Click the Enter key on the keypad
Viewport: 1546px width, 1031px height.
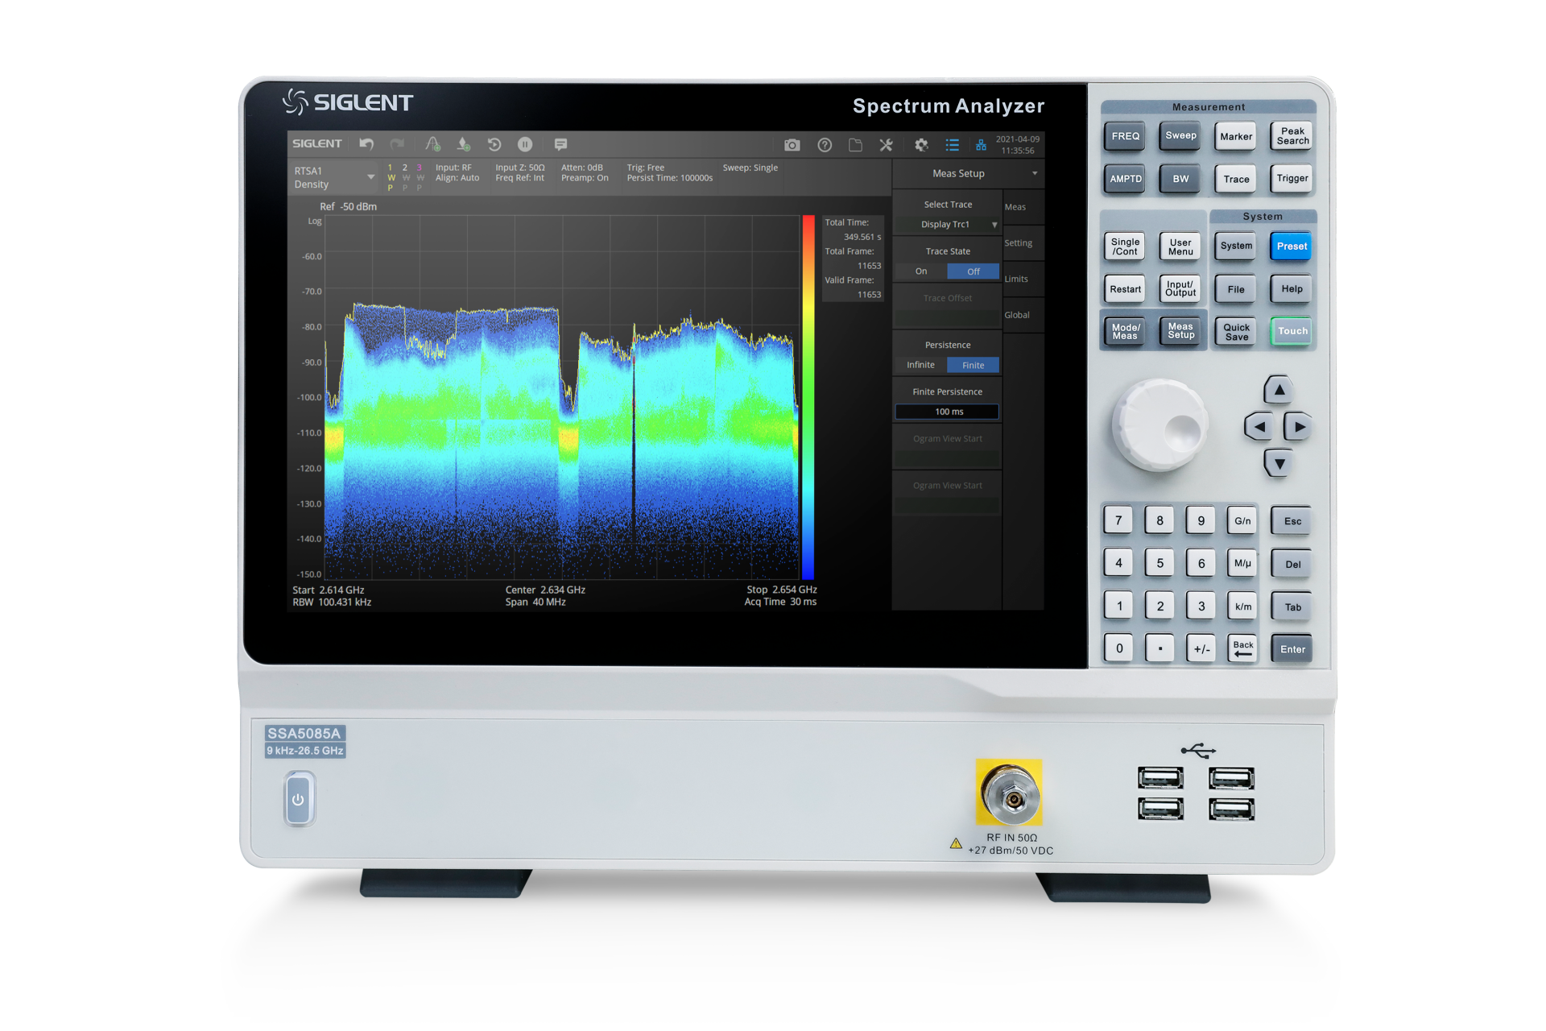[x=1292, y=649]
